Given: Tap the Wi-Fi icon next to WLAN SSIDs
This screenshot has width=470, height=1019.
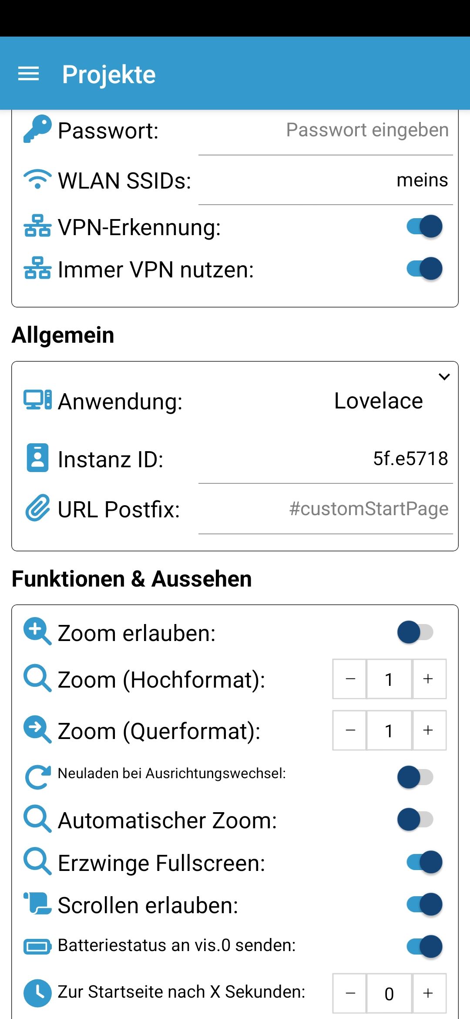Looking at the screenshot, I should pos(37,179).
